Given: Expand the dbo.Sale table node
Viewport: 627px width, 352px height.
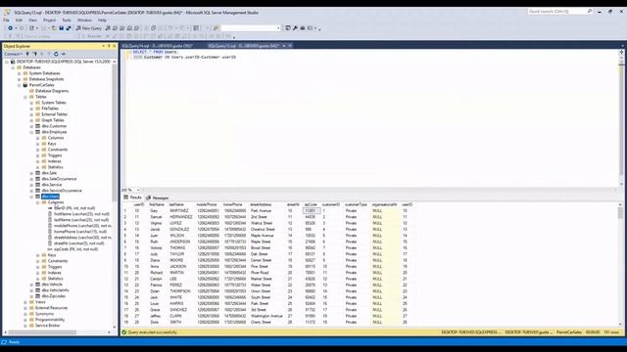Looking at the screenshot, I should coord(31,173).
